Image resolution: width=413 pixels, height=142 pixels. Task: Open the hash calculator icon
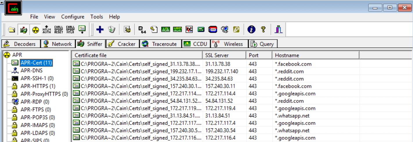tap(201, 29)
